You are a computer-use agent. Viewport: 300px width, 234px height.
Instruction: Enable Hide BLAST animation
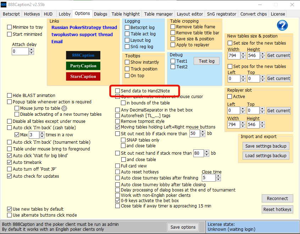click(9, 95)
